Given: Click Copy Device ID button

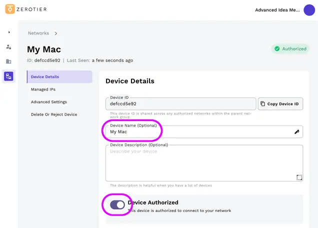Looking at the screenshot, I should coord(280,104).
